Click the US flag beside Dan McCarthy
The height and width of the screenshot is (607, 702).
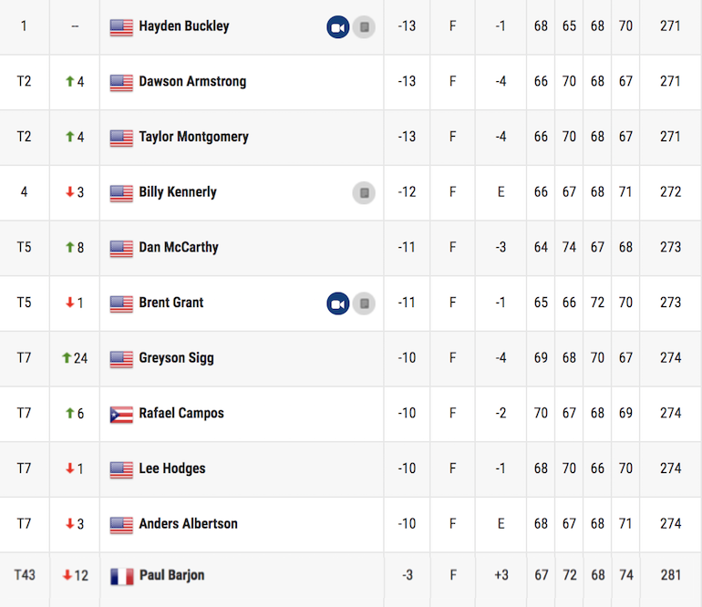(121, 249)
